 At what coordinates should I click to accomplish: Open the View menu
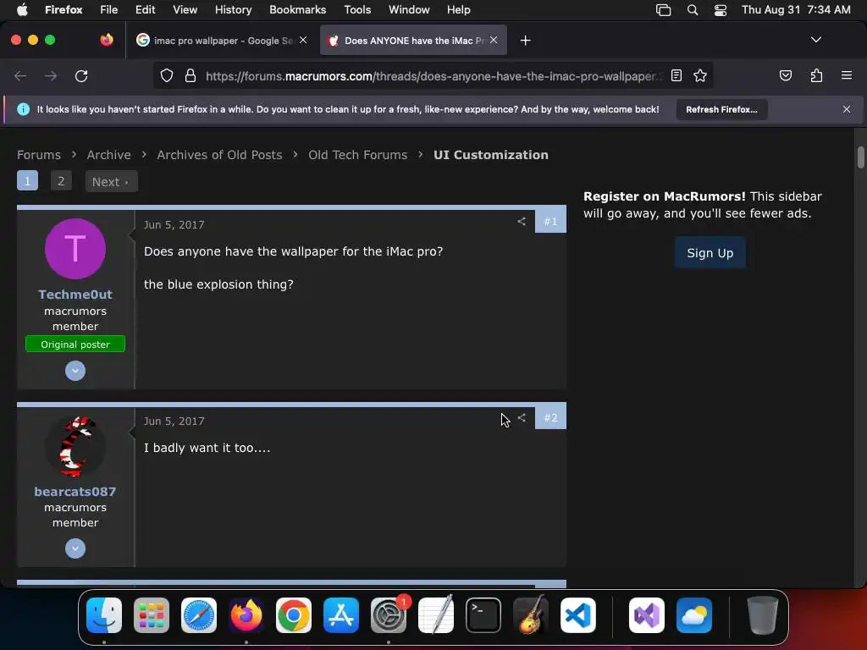[x=185, y=9]
